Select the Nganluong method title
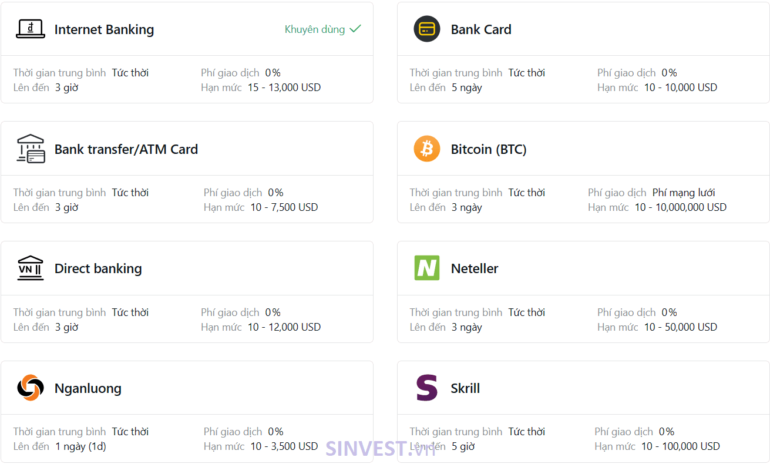 [x=88, y=388]
